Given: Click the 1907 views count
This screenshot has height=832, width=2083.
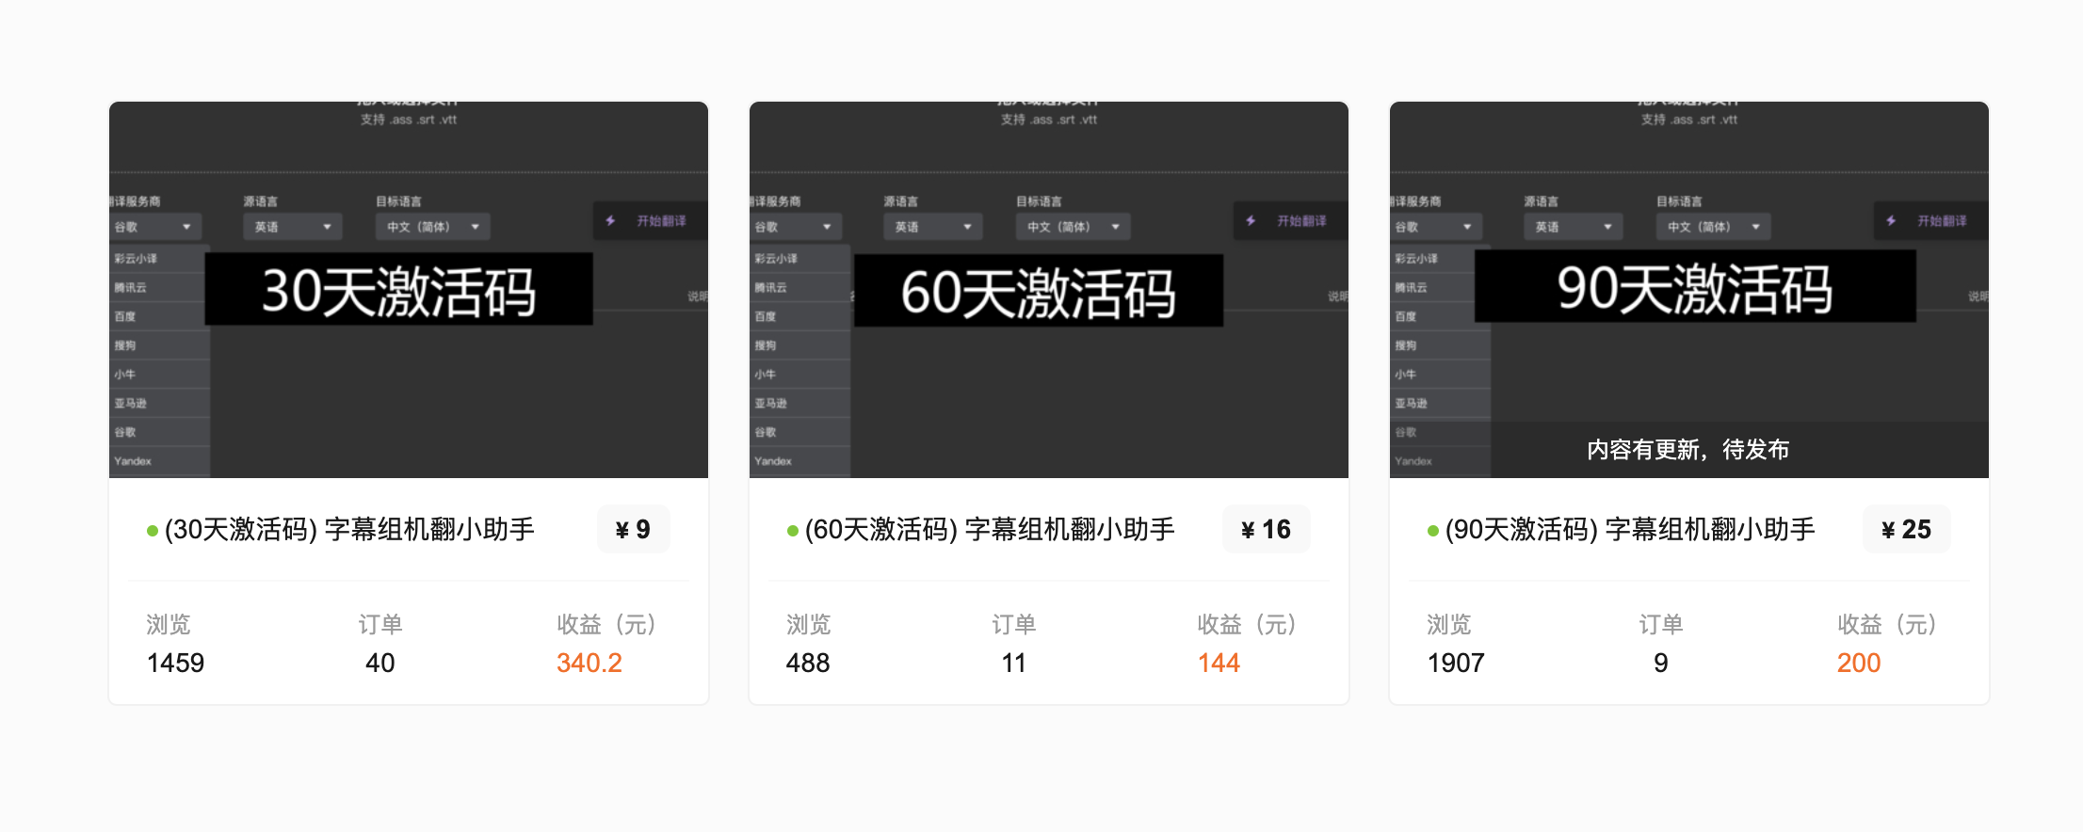Looking at the screenshot, I should coord(1455,664).
